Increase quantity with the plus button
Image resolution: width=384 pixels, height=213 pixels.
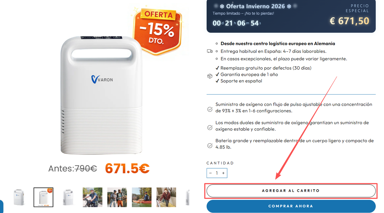pyautogui.click(x=223, y=173)
